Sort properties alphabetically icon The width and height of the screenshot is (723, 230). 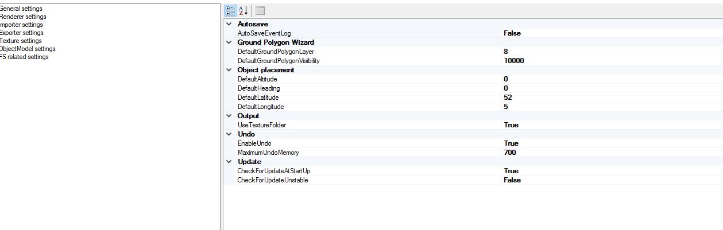coord(243,10)
